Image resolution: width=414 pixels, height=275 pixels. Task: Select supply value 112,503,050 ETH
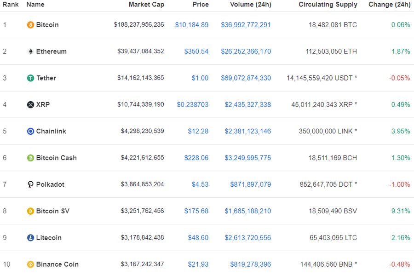click(x=331, y=52)
